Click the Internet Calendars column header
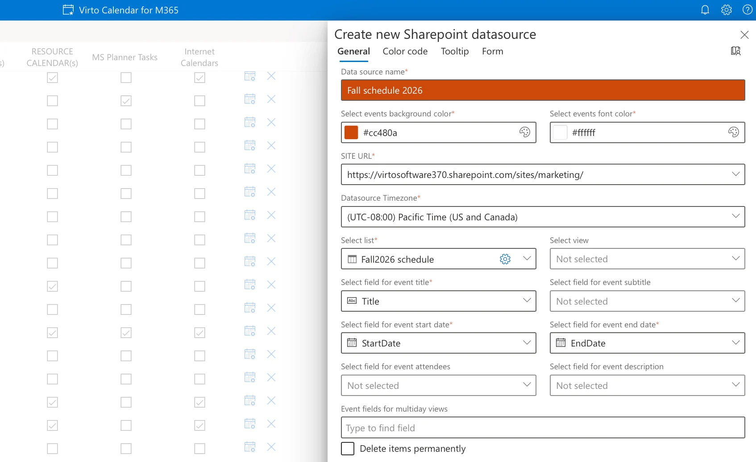Image resolution: width=756 pixels, height=462 pixels. click(x=199, y=57)
